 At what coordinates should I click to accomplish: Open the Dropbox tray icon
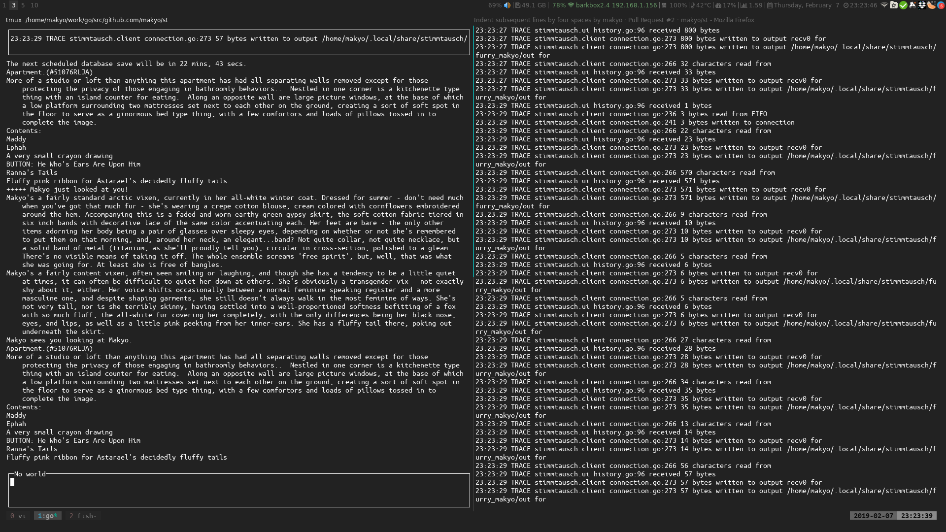[922, 5]
